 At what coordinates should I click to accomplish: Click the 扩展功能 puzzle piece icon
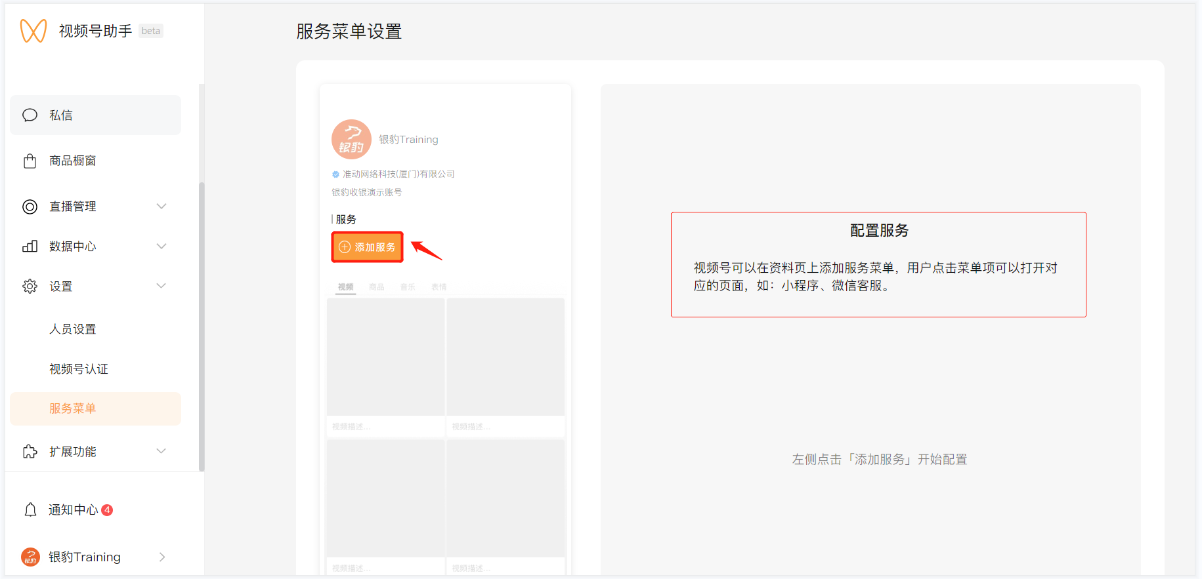pos(30,452)
